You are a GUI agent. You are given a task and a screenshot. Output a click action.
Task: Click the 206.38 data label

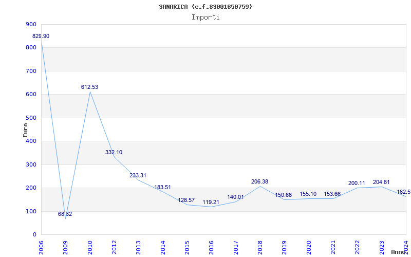click(x=260, y=181)
